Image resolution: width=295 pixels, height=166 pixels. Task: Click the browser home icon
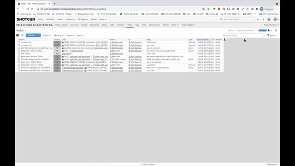[x=32, y=9]
